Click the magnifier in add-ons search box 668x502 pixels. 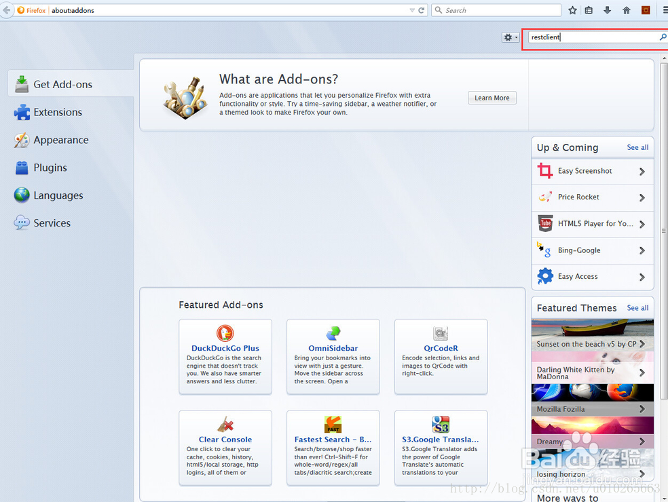(x=663, y=37)
